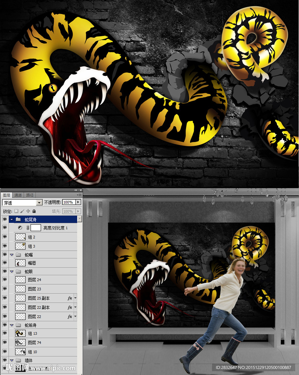Click the layer list scroll-up arrow
Screen dimensions: 299x375
79,219
